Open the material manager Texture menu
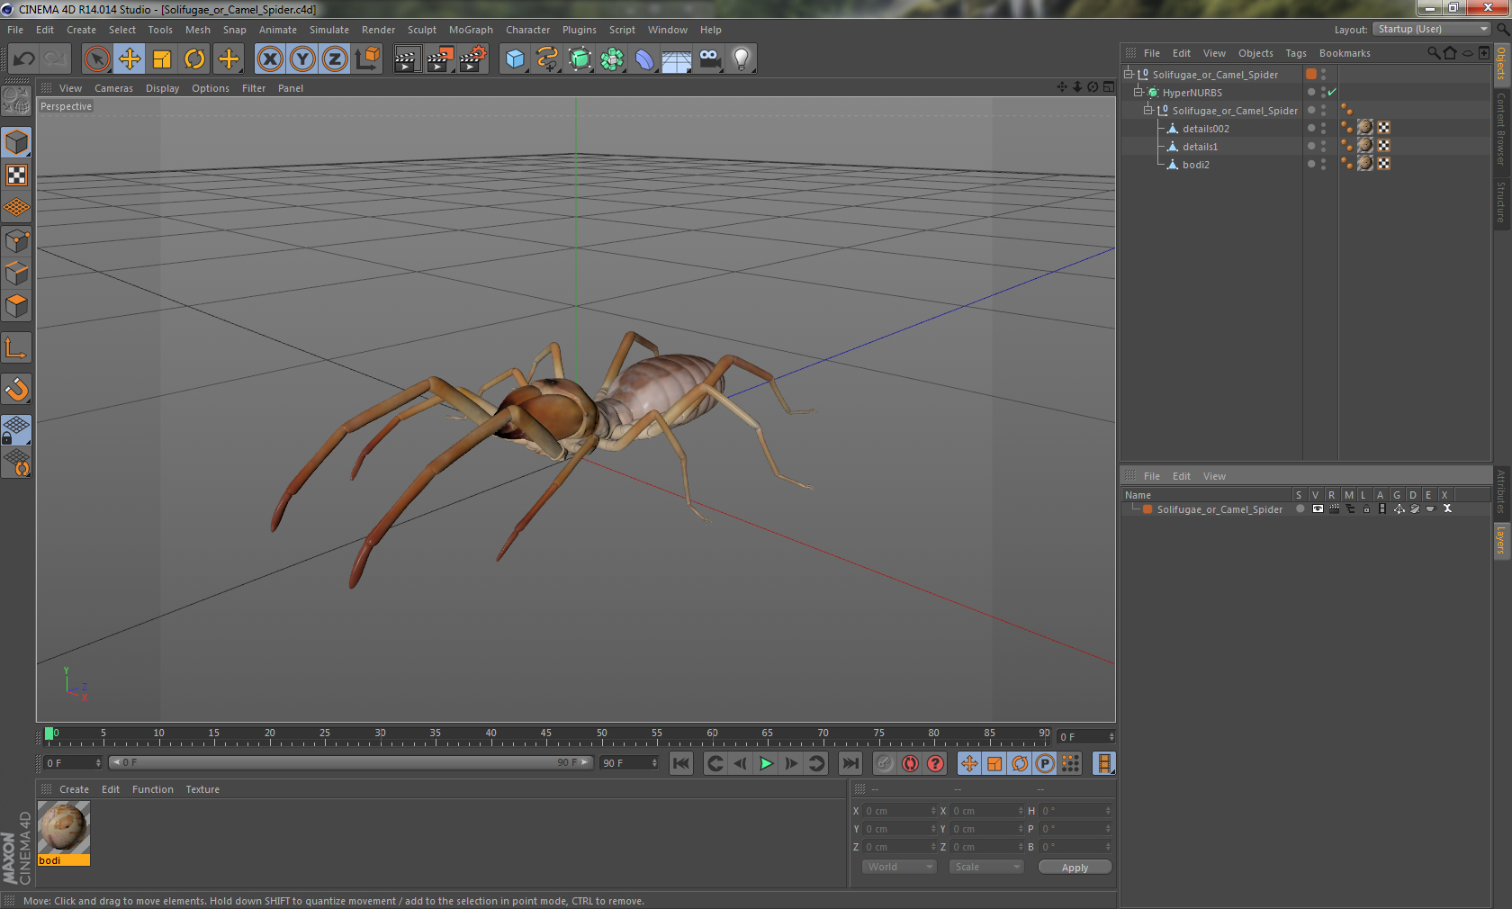Image resolution: width=1512 pixels, height=909 pixels. click(202, 789)
